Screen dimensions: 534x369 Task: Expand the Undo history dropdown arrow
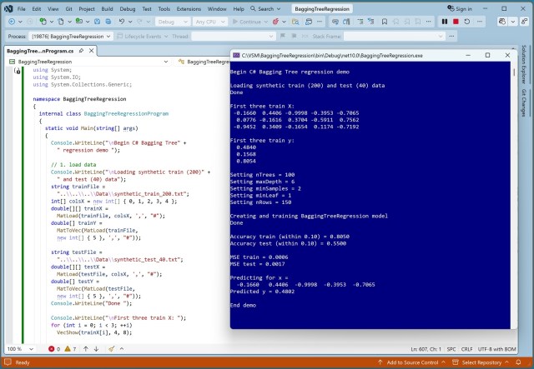(x=130, y=22)
